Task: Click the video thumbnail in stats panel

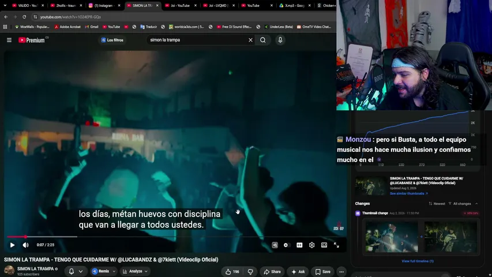Action: (371, 186)
